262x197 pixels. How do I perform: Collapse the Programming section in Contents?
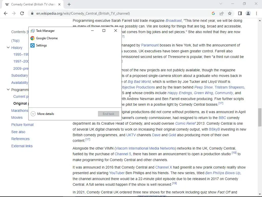click(8, 90)
